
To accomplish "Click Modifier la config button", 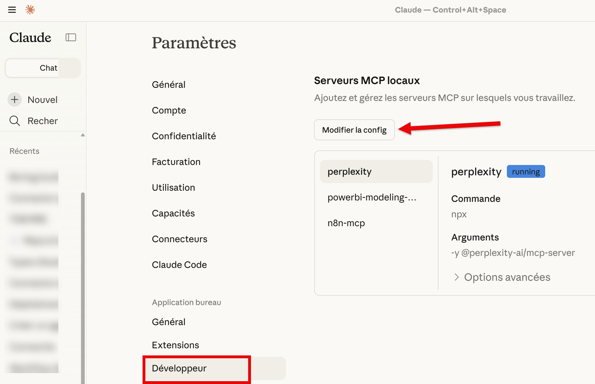I will [x=354, y=130].
